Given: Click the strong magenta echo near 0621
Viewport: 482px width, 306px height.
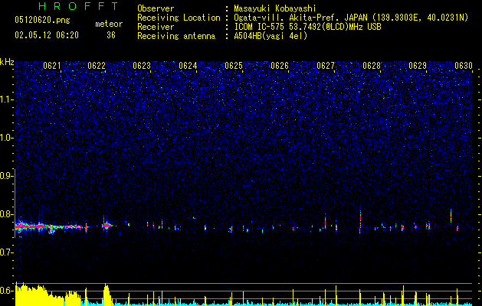Looking at the screenshot, I should point(32,226).
